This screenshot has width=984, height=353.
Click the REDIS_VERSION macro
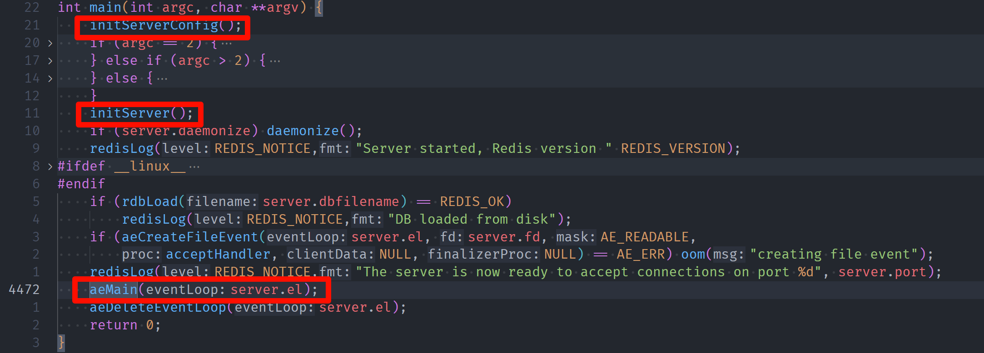pos(673,149)
